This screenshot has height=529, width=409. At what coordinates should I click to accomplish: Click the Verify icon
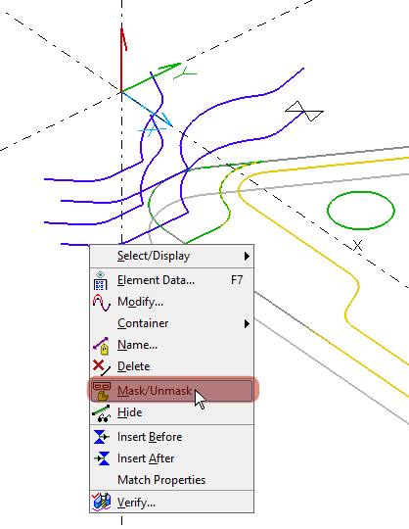point(102,502)
